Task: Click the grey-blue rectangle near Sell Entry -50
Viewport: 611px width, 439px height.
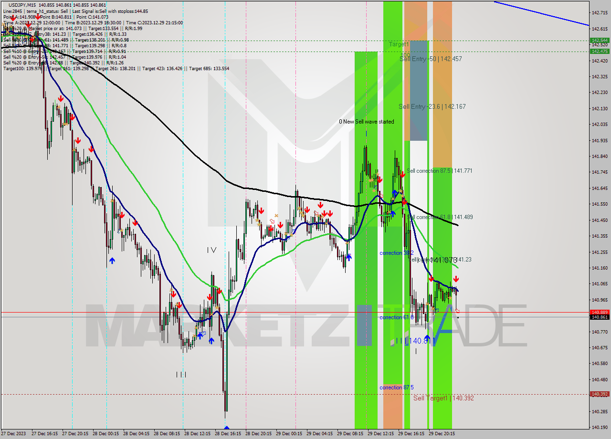Action: pos(419,91)
